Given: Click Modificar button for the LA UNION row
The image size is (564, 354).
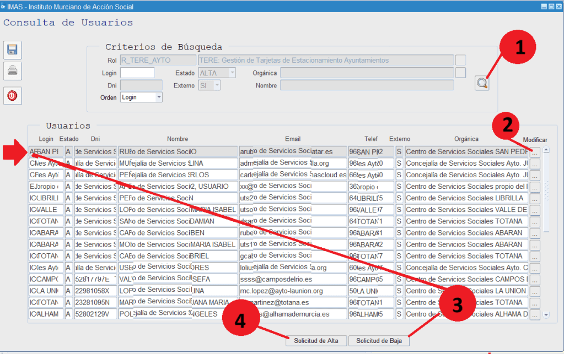Looking at the screenshot, I should [x=534, y=291].
